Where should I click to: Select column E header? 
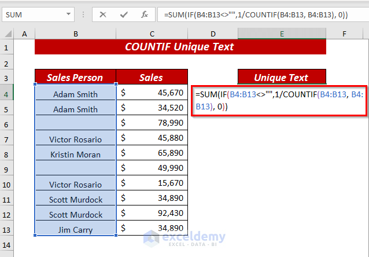point(282,34)
